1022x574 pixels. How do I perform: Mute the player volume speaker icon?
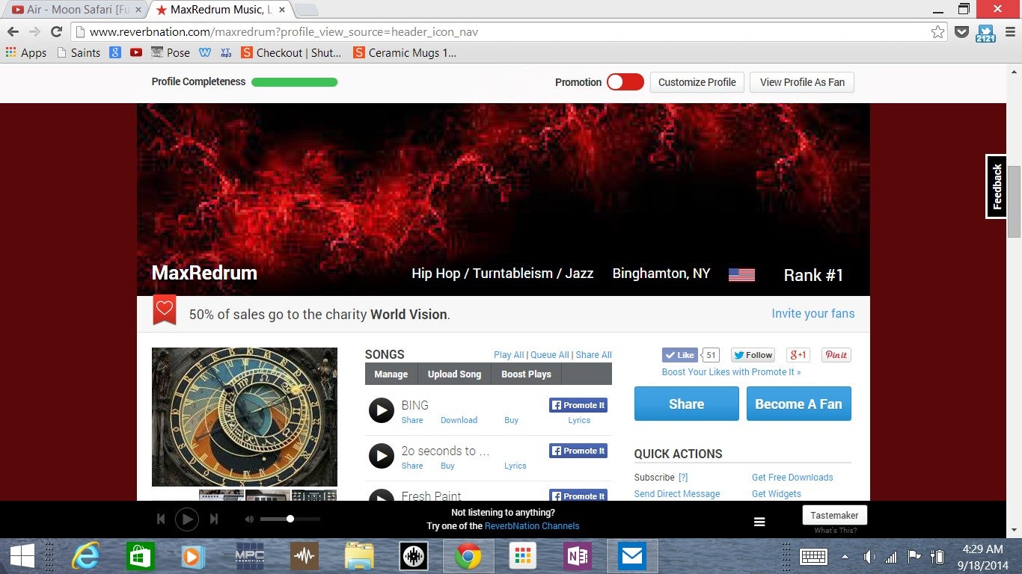[249, 519]
